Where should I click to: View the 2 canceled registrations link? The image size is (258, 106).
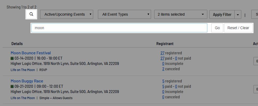coord(163,69)
